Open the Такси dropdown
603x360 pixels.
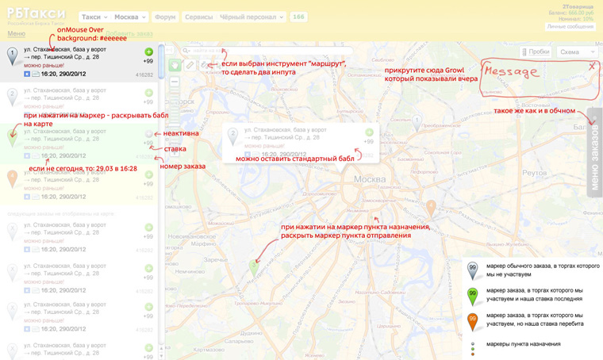94,17
